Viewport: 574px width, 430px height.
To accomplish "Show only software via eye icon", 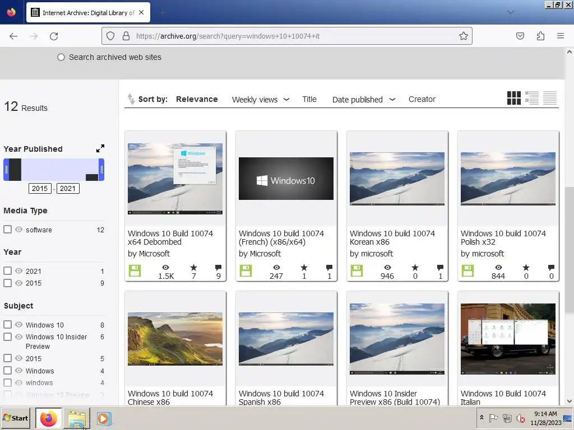I will (x=18, y=229).
